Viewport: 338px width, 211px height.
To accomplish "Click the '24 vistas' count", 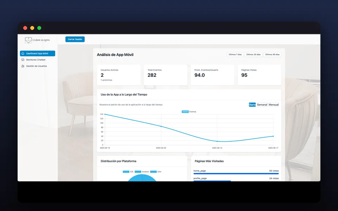I will pyautogui.click(x=274, y=178).
